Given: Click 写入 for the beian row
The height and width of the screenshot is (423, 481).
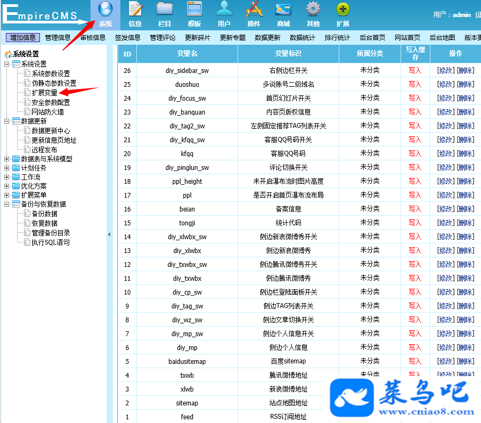Looking at the screenshot, I should [415, 209].
